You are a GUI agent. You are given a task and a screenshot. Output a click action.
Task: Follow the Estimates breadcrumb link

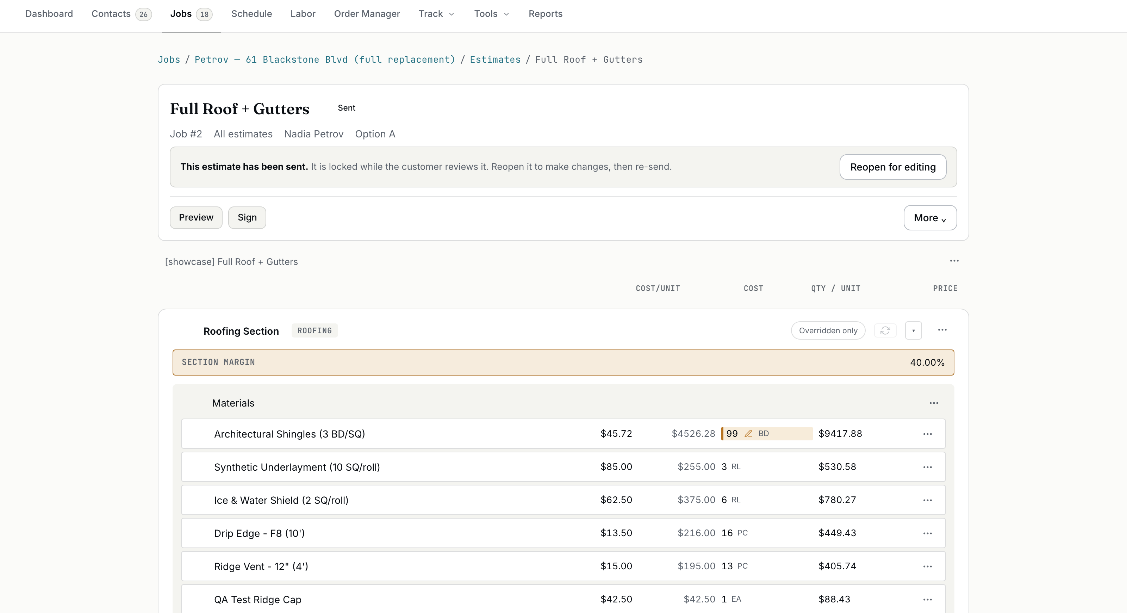point(495,60)
